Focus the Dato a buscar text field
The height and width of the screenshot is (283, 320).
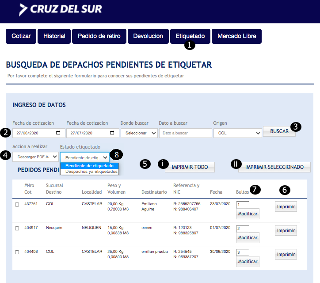185,133
